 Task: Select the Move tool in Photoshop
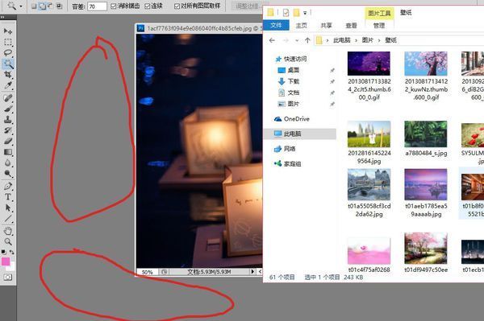pyautogui.click(x=8, y=31)
